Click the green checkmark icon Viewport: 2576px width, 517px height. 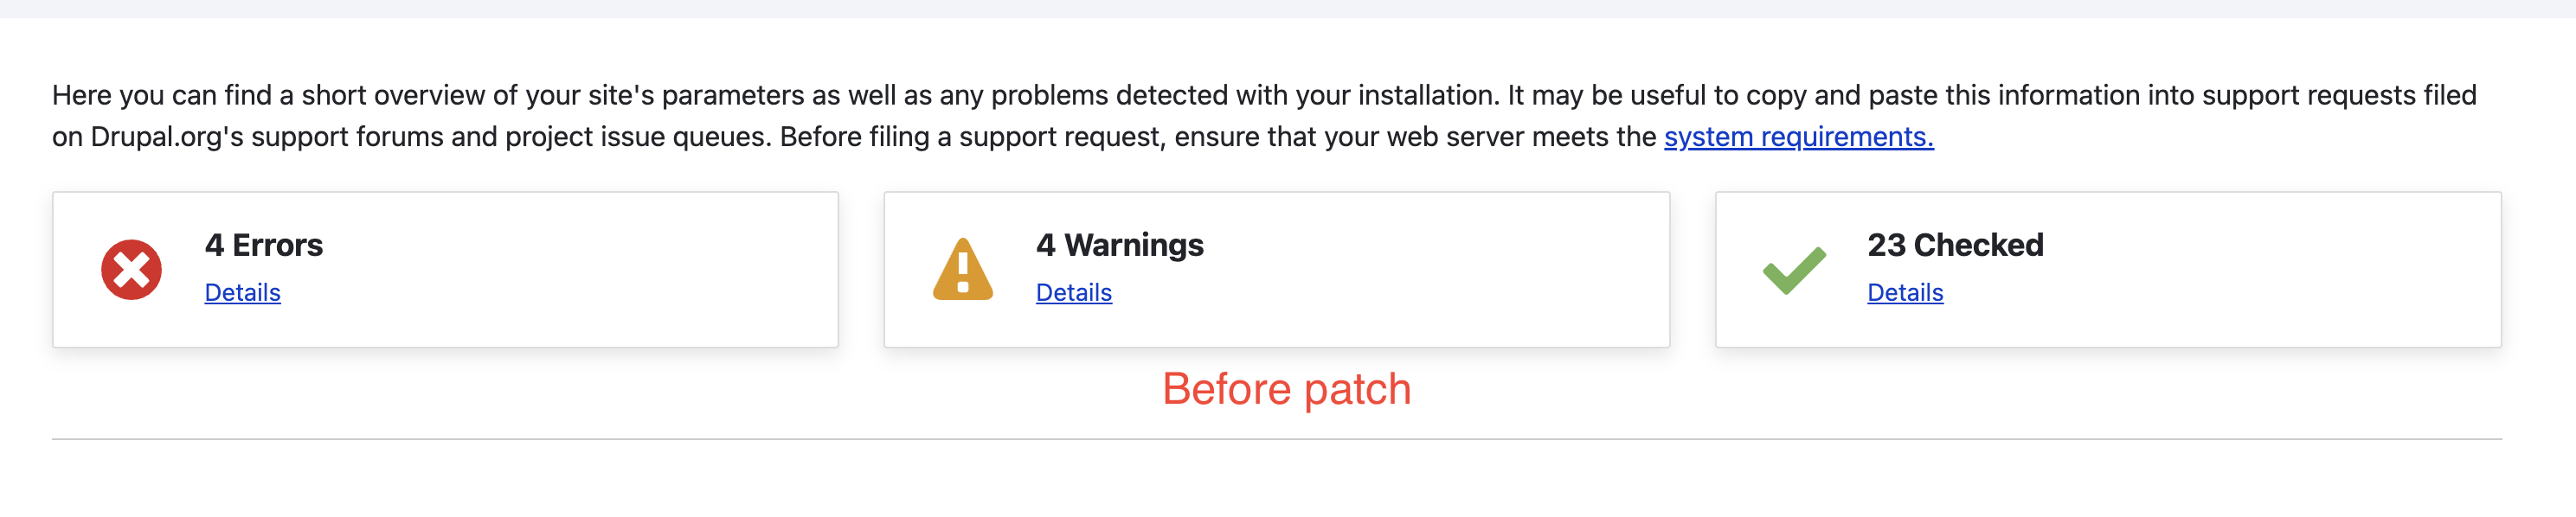pos(1794,270)
